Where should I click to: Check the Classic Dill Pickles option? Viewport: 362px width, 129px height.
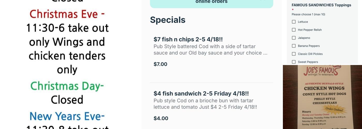pos(294,54)
